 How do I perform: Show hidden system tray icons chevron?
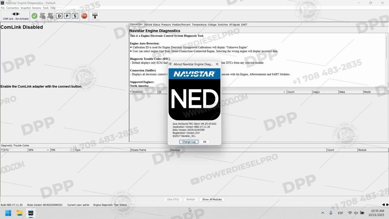322,213
